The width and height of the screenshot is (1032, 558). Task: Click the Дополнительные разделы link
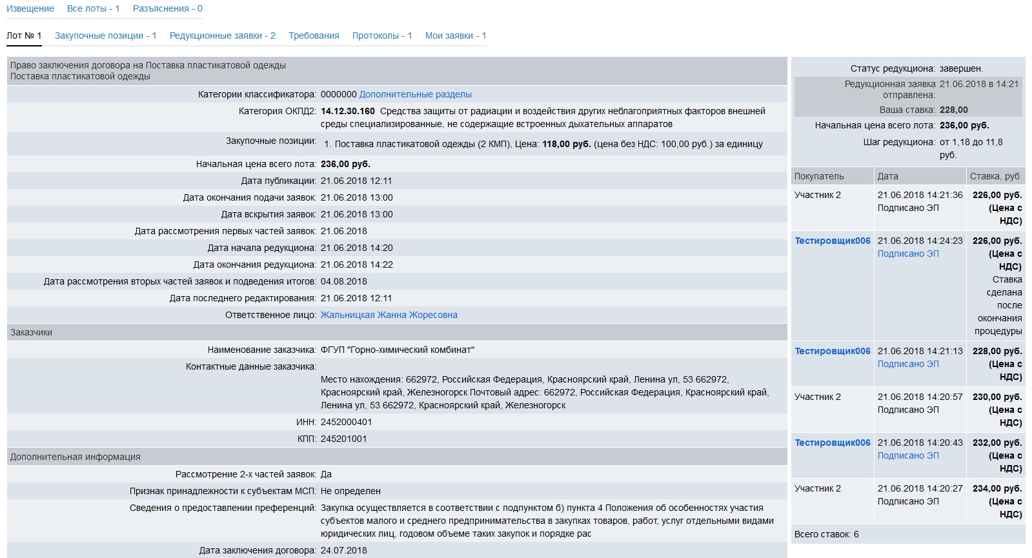click(415, 94)
